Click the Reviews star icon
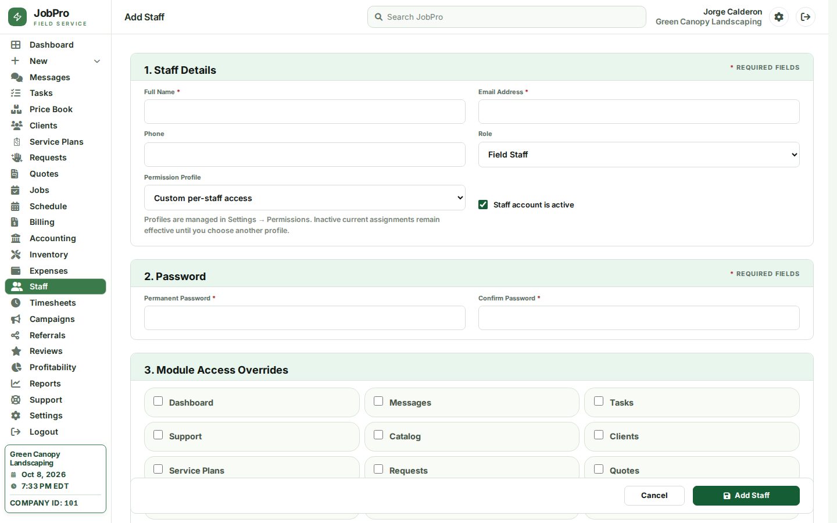 16,351
